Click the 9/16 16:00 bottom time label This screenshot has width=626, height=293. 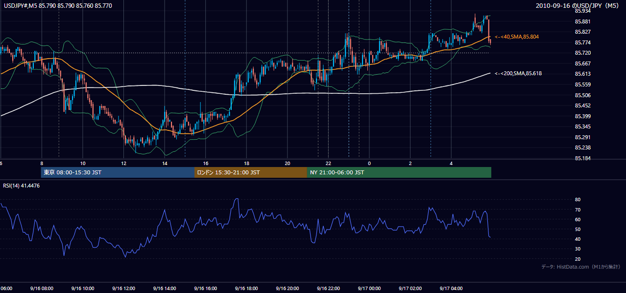click(205, 289)
